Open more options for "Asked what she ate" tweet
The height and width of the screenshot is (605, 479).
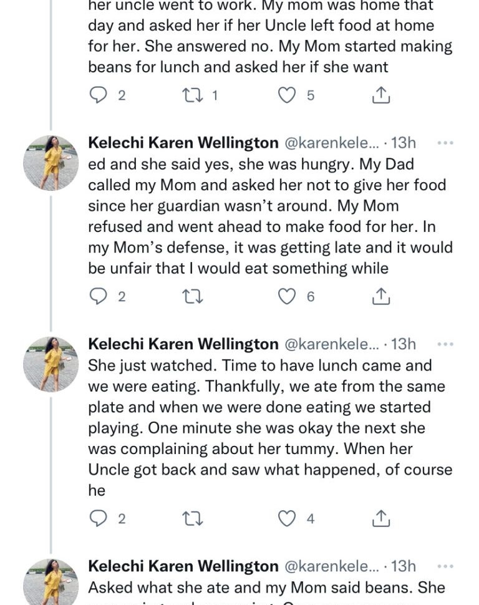445,566
